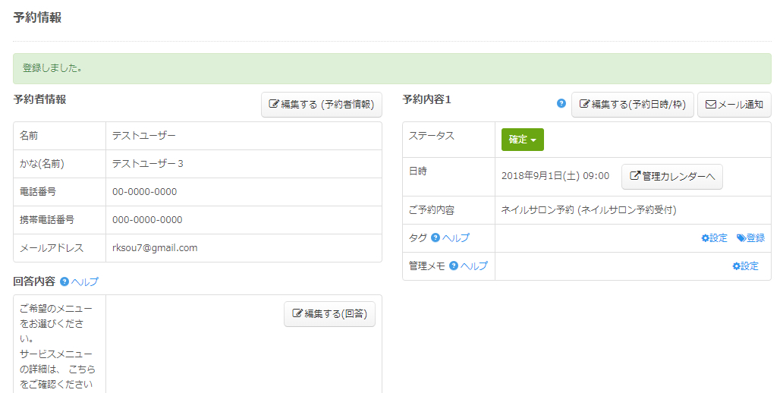This screenshot has width=783, height=393.
Task: Open 設定 gear in the 管理メモ row
Action: [x=745, y=266]
